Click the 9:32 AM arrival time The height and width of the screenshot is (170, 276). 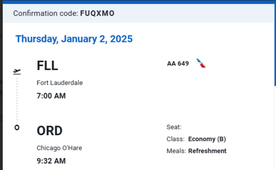click(51, 161)
